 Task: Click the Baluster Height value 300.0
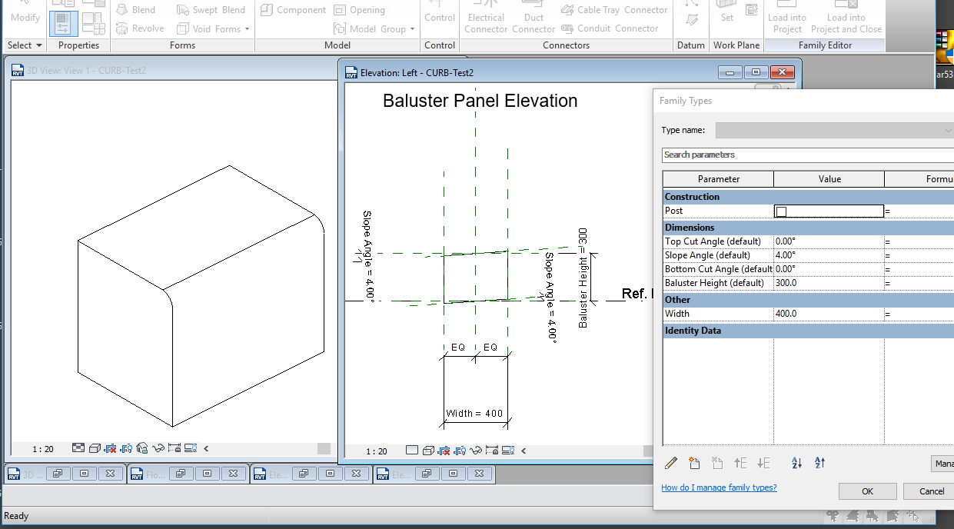pos(829,283)
